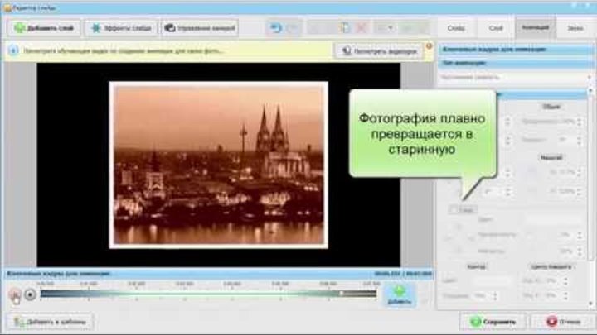This screenshot has height=335, width=597.
Task: Open Управление камерой camera controls
Action: click(x=199, y=27)
